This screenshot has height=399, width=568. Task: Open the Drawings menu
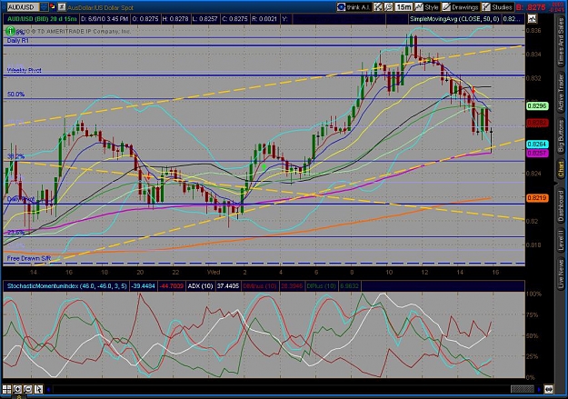point(461,7)
